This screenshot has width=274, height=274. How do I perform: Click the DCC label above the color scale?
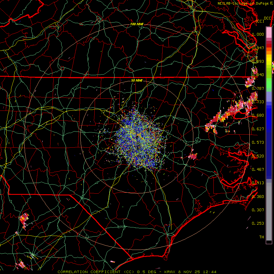268,18
